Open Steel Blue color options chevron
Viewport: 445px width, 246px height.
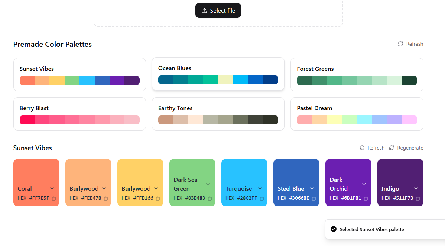(x=312, y=188)
